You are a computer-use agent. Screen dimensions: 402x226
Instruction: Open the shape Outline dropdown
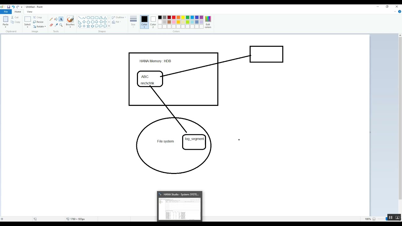point(119,18)
